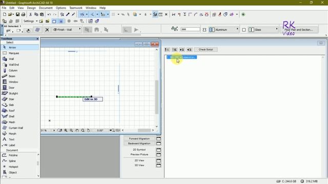
Task: Click the eyedropper pick-up parameters icon
Action: (x=68, y=14)
